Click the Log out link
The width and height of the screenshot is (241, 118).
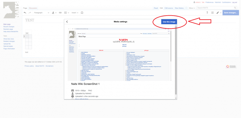pos(234,2)
